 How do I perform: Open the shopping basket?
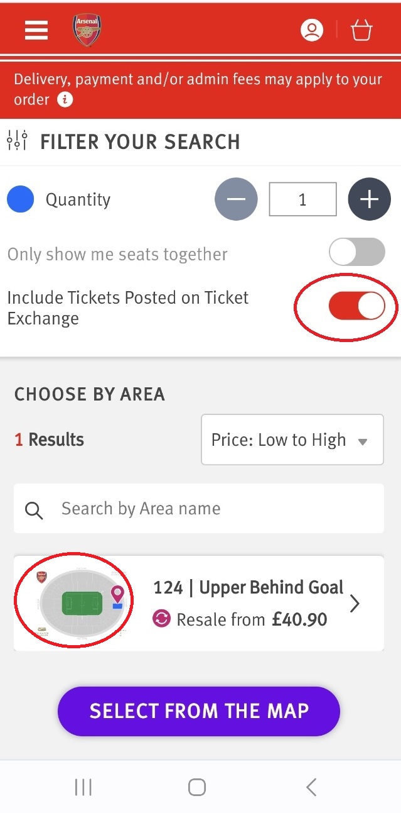click(361, 30)
